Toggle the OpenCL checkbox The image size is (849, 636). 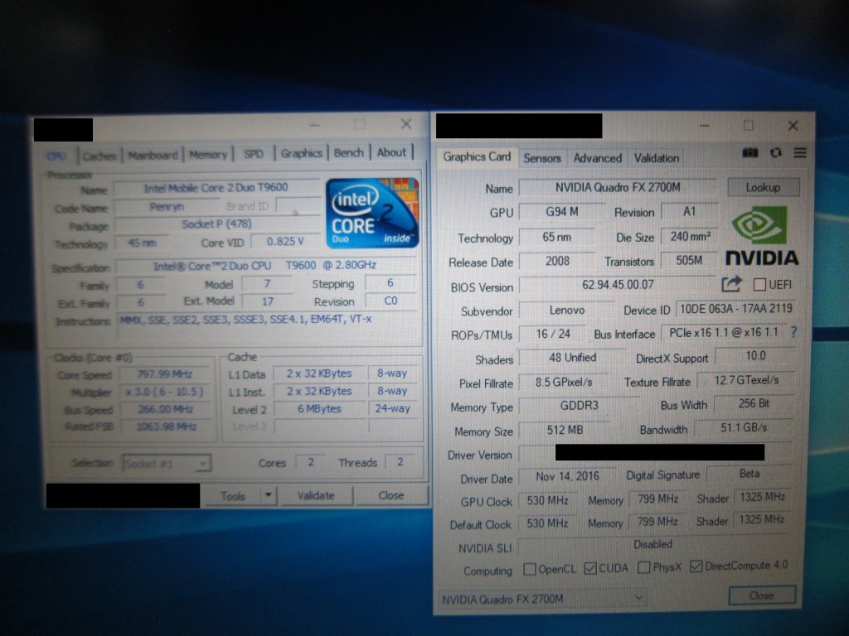pyautogui.click(x=530, y=569)
